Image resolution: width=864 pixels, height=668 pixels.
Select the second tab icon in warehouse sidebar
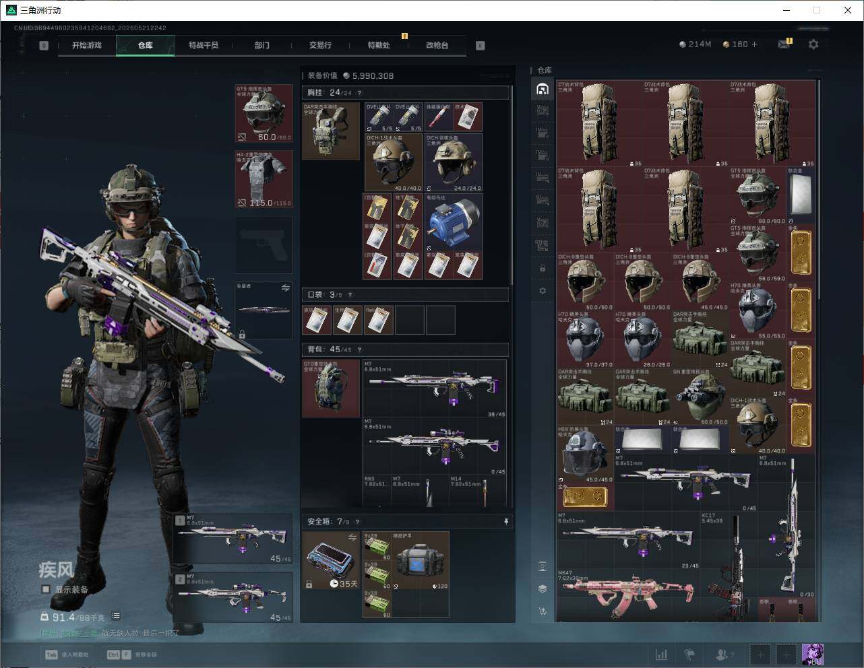pyautogui.click(x=543, y=110)
